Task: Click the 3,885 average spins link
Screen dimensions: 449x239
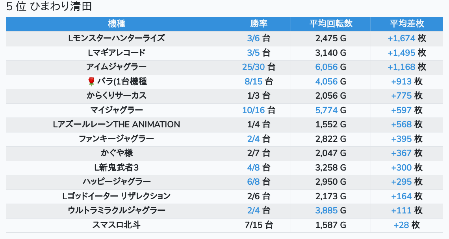Action: coord(326,210)
